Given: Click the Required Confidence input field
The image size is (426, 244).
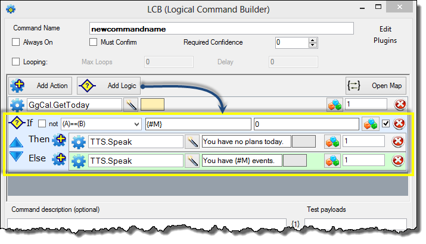Looking at the screenshot, I should click(292, 43).
